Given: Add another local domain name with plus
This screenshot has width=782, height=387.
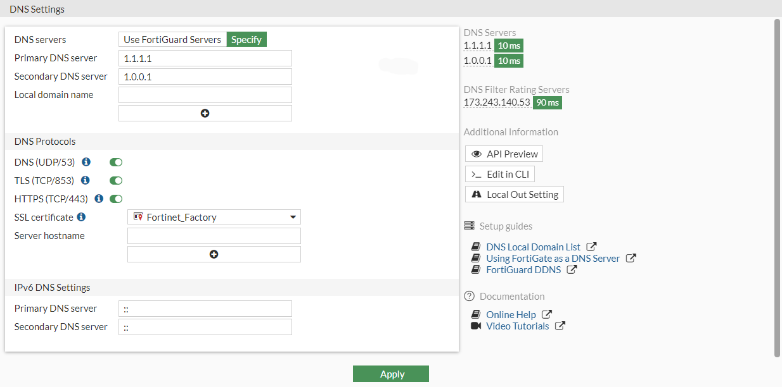Looking at the screenshot, I should click(205, 113).
